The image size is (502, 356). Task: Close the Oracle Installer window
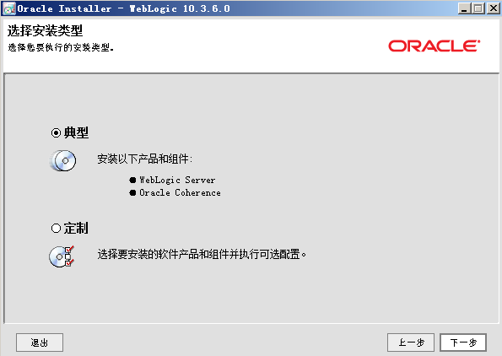point(493,8)
